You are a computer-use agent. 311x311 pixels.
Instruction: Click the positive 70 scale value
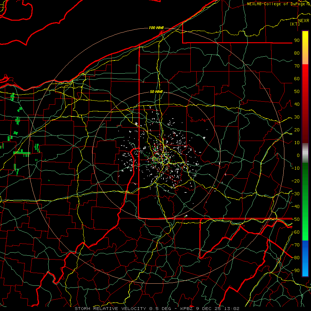coord(297,66)
